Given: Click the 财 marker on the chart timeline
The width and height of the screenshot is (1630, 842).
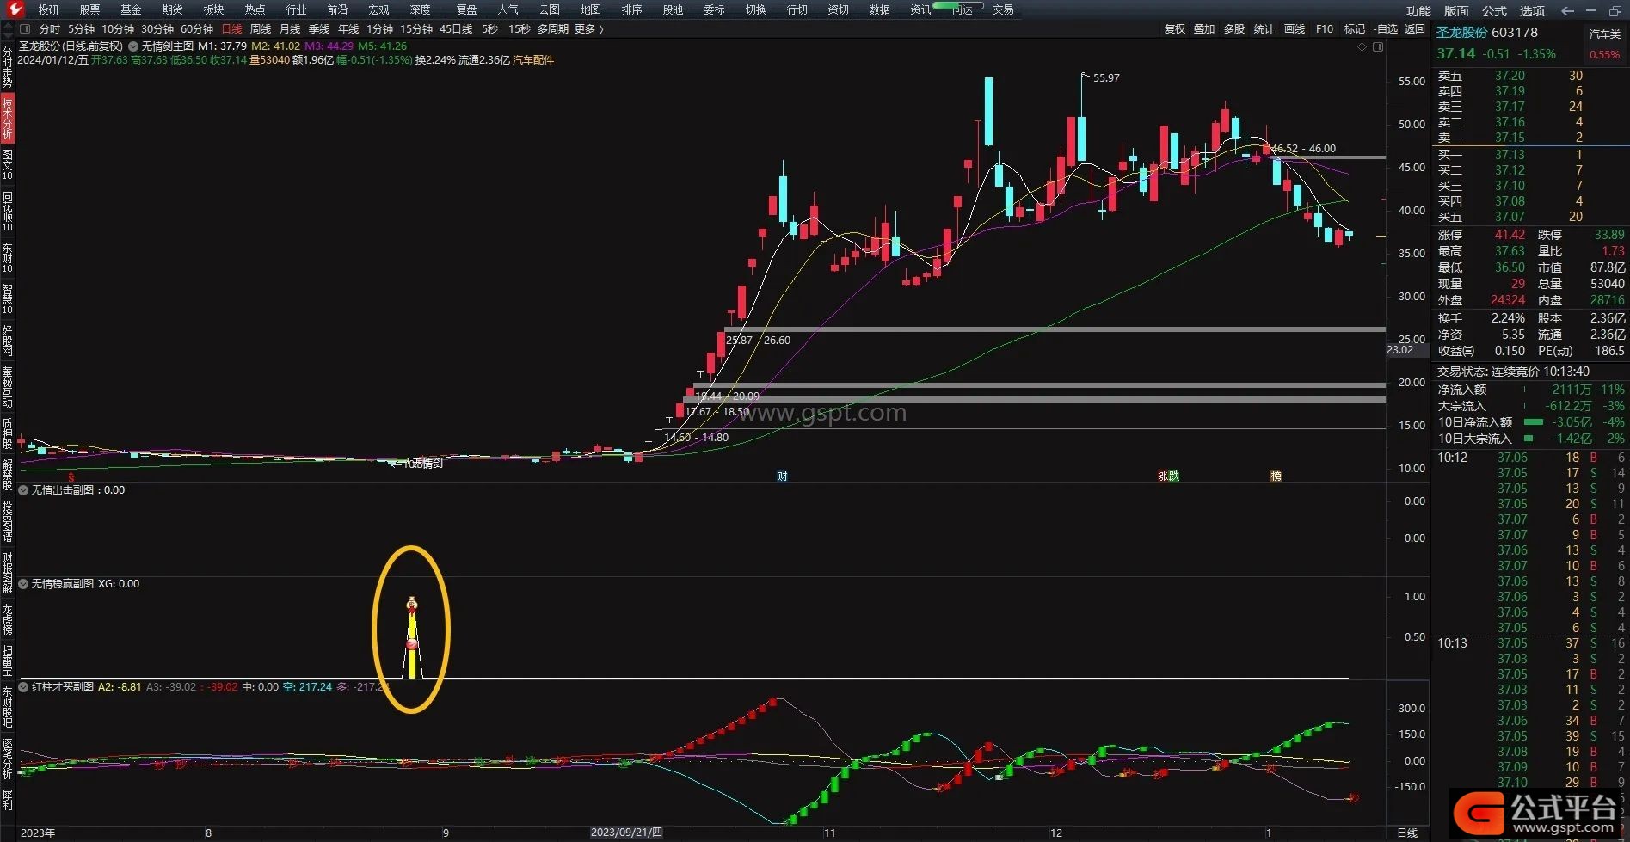Looking at the screenshot, I should 782,476.
